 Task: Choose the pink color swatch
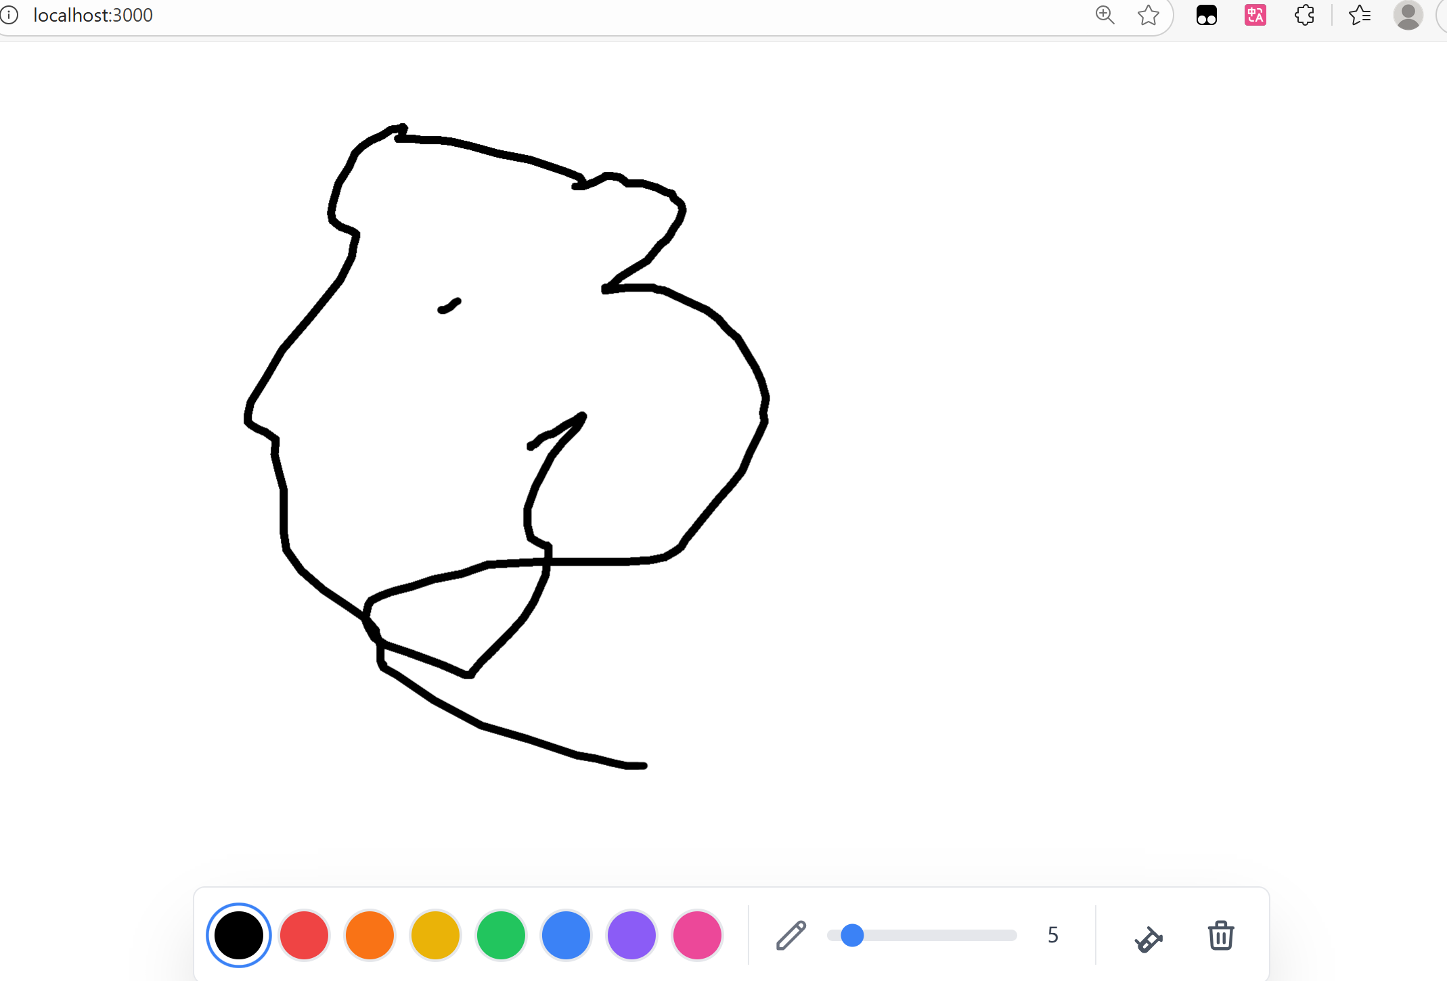pyautogui.click(x=697, y=936)
